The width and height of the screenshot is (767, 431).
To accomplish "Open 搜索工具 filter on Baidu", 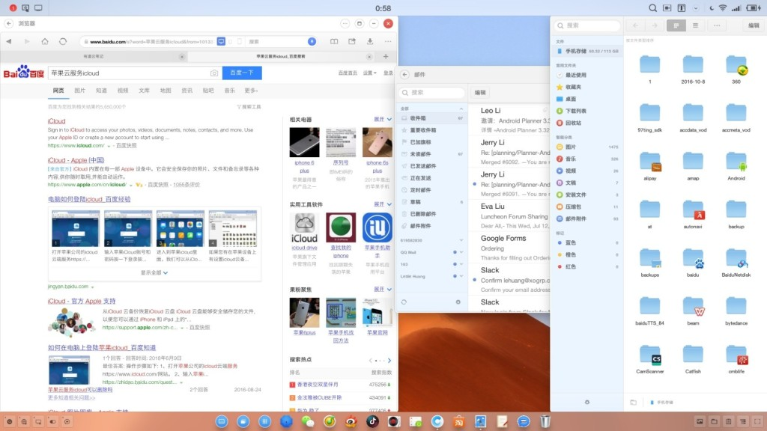I will tap(249, 106).
